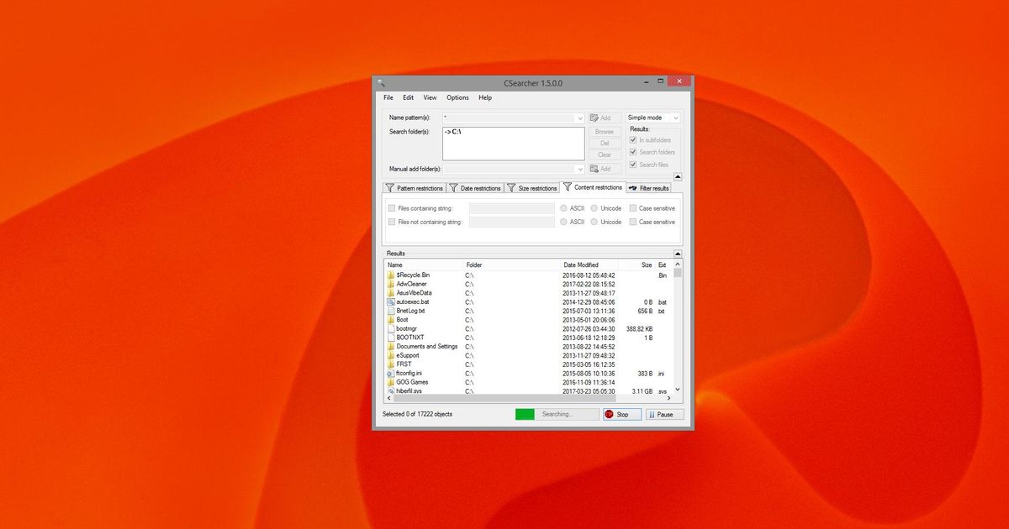Image resolution: width=1009 pixels, height=529 pixels.
Task: Click the Browse button
Action: [x=604, y=132]
